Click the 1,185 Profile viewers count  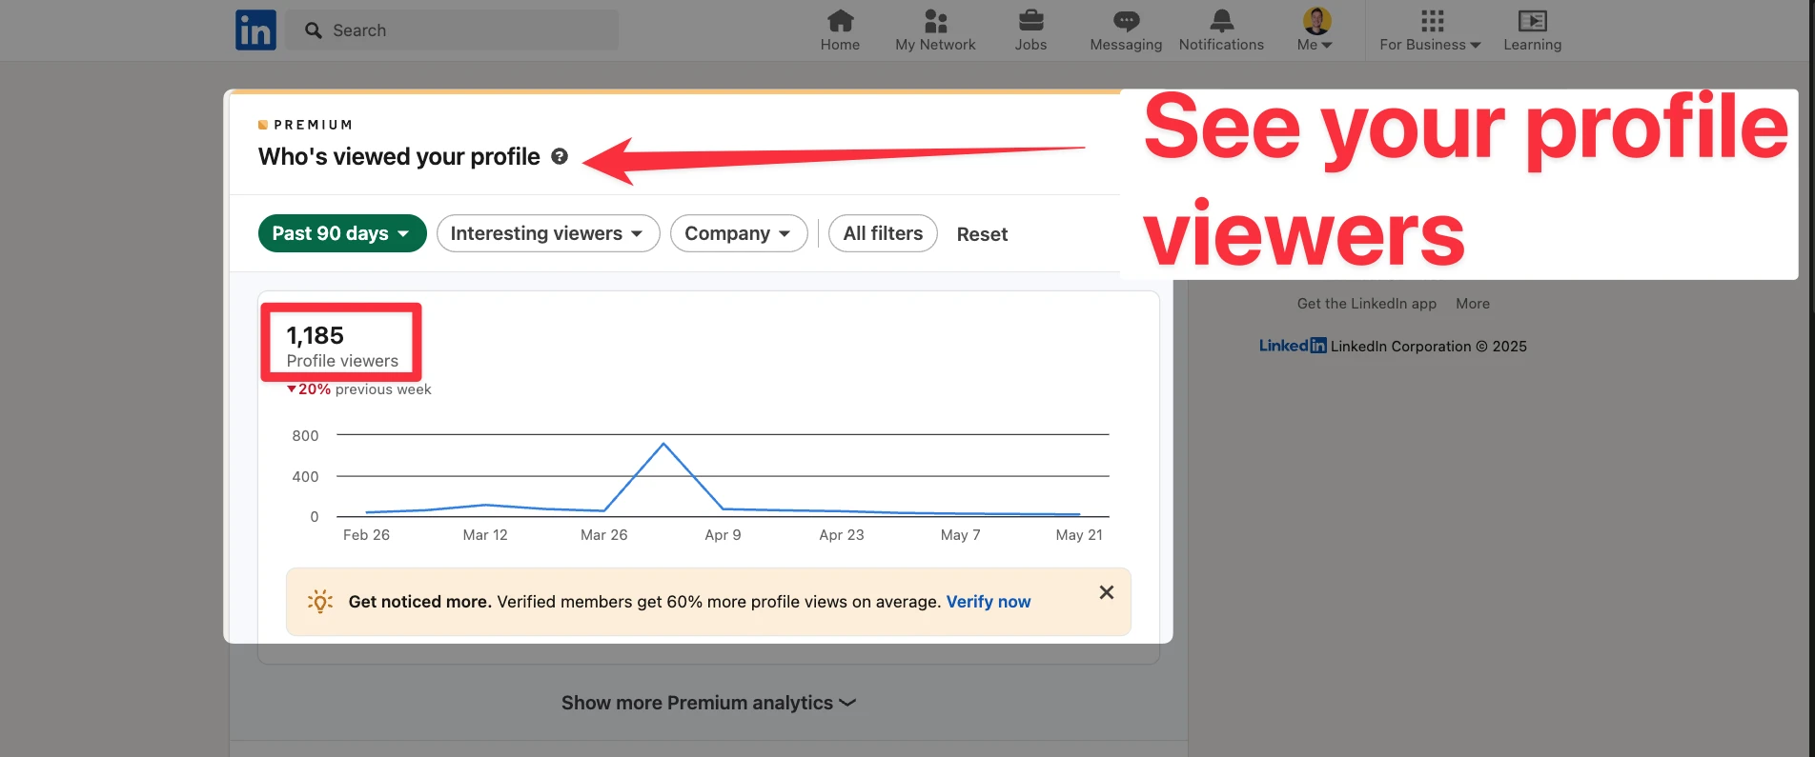pyautogui.click(x=342, y=346)
